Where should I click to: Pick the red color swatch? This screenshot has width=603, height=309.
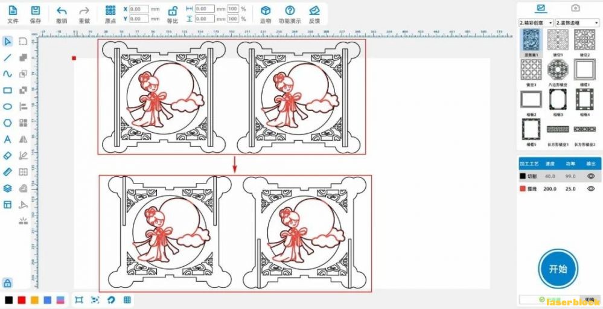tap(22, 300)
